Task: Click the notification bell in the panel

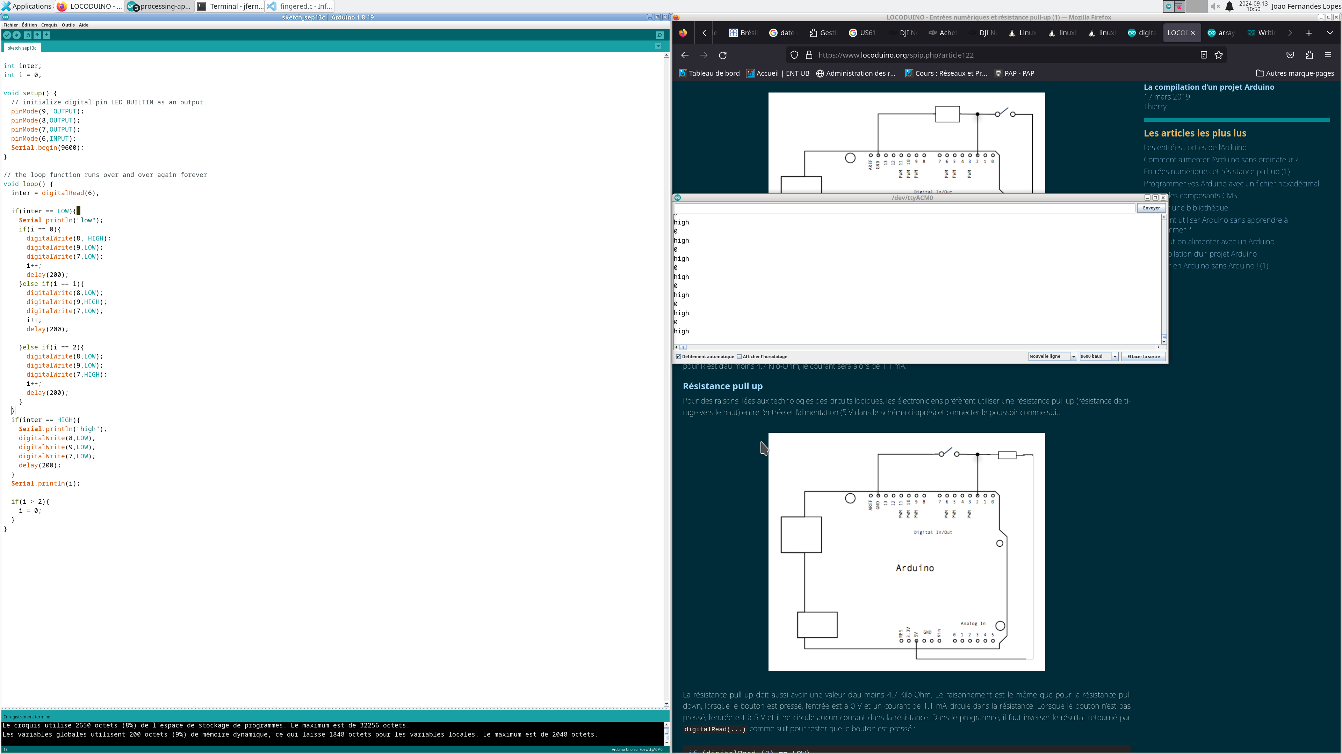Action: pos(1229,6)
